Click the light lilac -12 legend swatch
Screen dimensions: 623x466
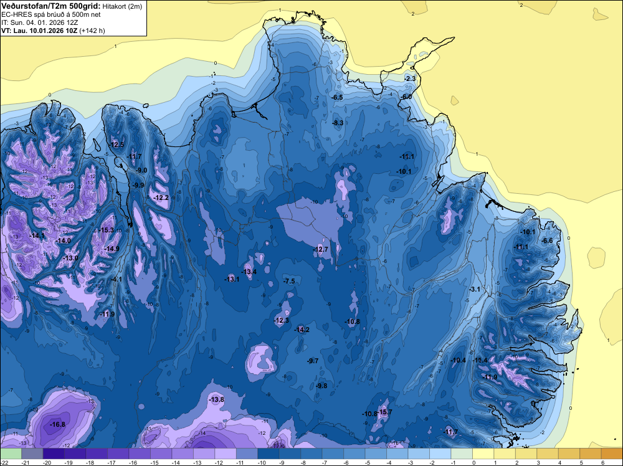(x=226, y=454)
